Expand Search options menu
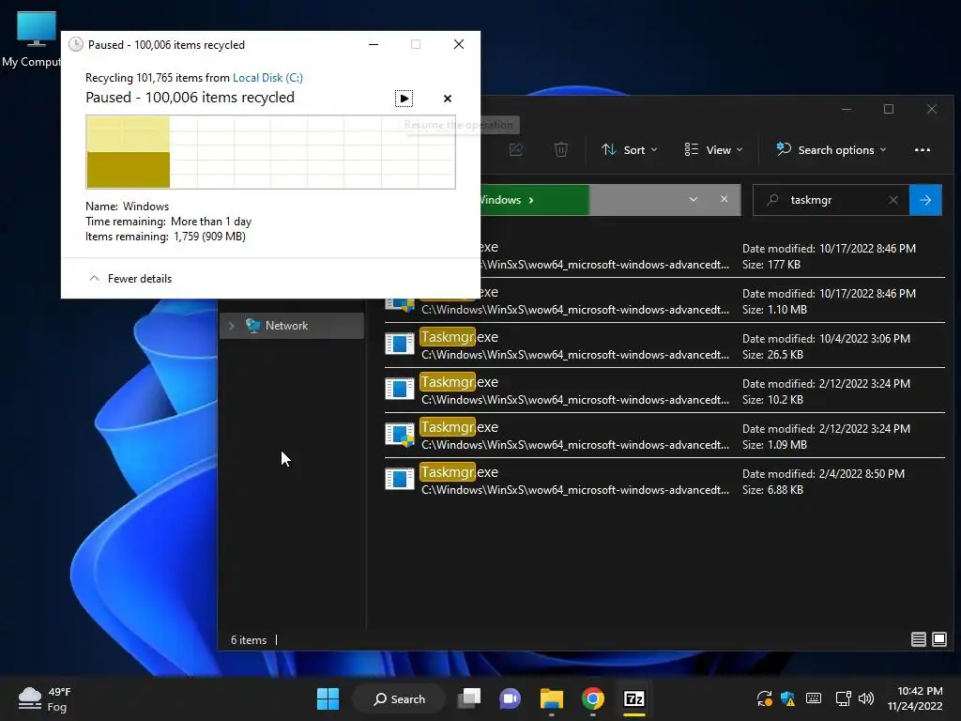This screenshot has width=961, height=721. [831, 150]
